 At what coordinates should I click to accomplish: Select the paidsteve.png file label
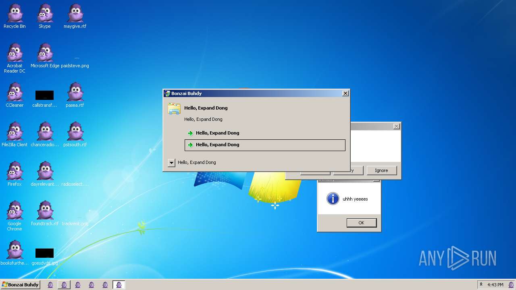[75, 66]
